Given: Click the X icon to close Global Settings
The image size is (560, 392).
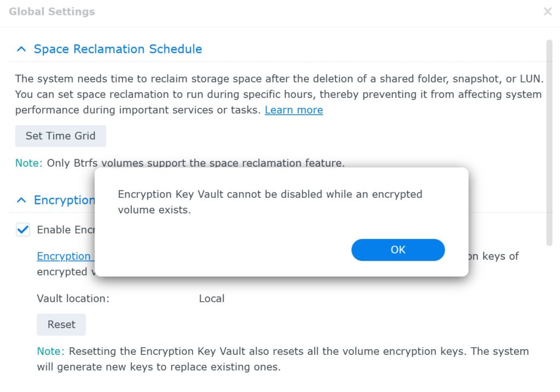Looking at the screenshot, I should pos(549,11).
